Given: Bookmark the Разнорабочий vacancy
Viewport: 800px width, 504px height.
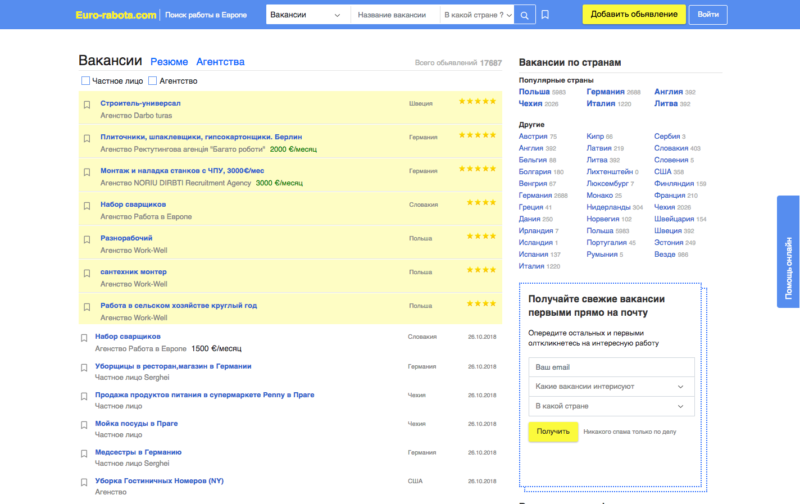Looking at the screenshot, I should click(87, 239).
